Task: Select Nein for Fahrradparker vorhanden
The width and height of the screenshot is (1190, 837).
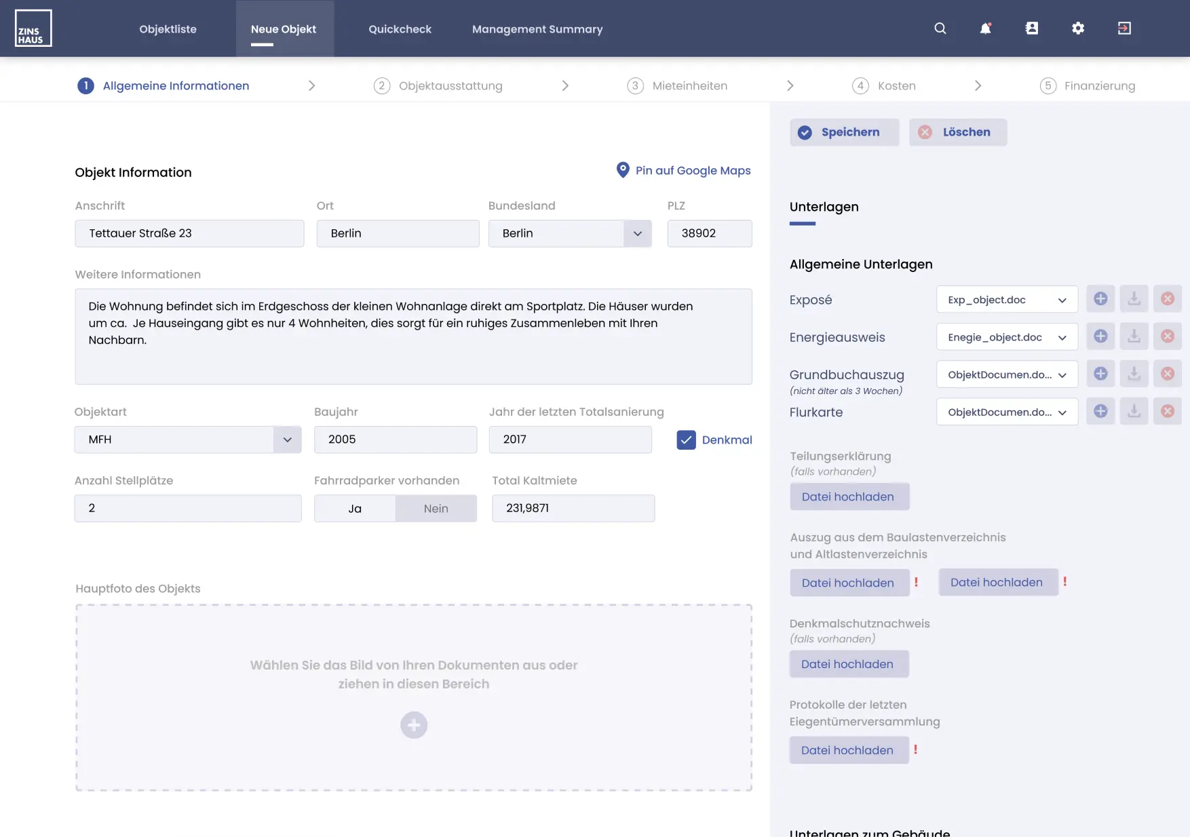Action: (x=436, y=509)
